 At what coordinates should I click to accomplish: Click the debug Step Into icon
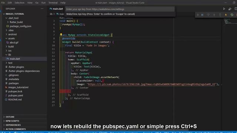tap(214, 15)
